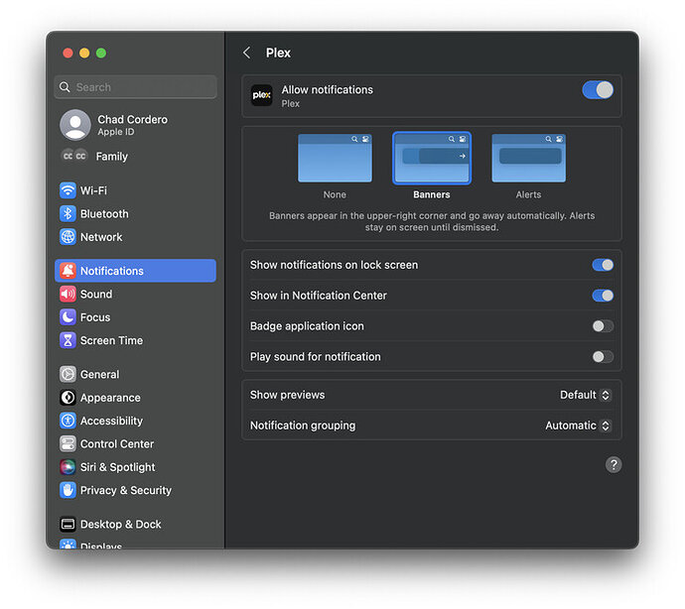
Task: Click the Desktop & Dock icon
Action: click(x=68, y=524)
